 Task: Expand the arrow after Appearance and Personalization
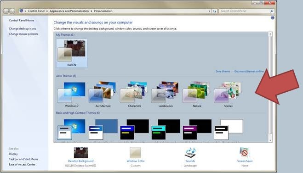coord(91,11)
